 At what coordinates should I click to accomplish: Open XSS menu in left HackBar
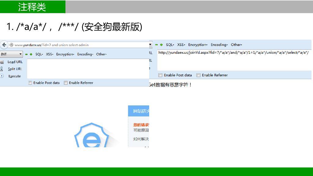[x=50, y=54]
